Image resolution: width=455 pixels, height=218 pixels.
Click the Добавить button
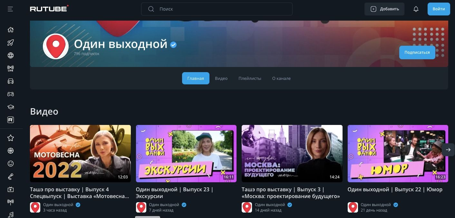pyautogui.click(x=384, y=9)
